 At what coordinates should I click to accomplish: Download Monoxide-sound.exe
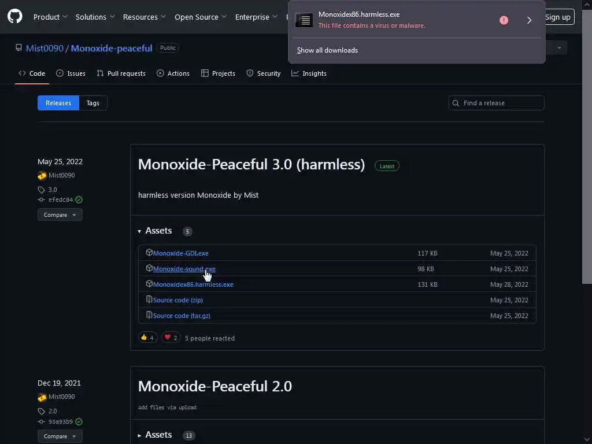184,269
